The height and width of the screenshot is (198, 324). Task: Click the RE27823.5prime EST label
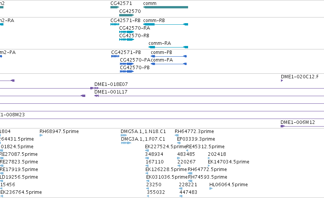19,162
